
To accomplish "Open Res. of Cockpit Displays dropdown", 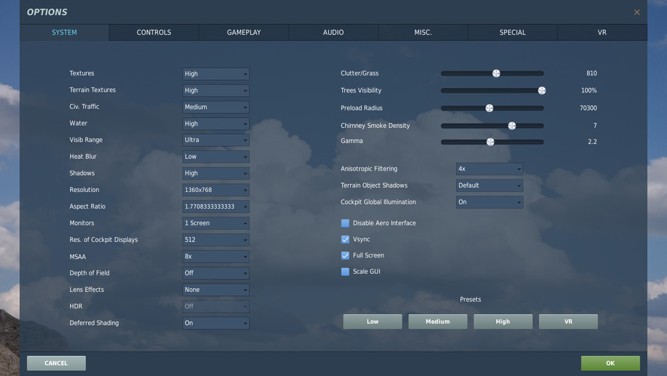I will click(x=215, y=239).
